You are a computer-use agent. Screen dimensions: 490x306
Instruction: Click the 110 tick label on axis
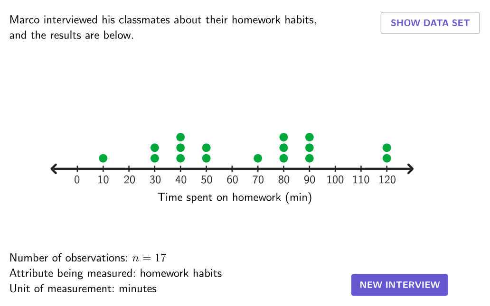click(x=361, y=180)
